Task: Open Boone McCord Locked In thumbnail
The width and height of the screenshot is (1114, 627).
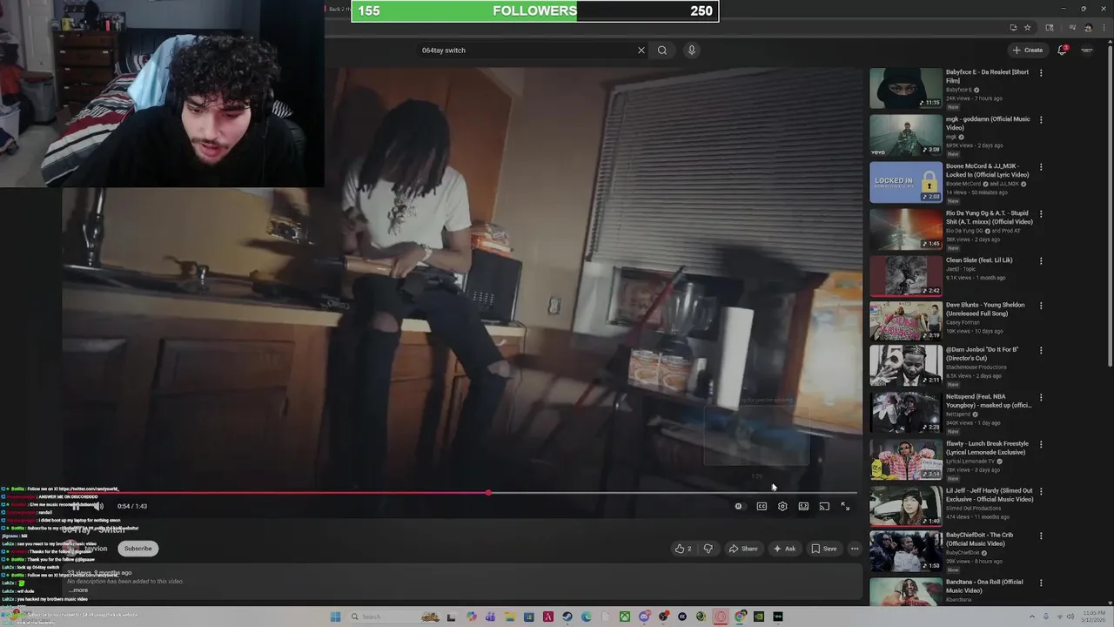Action: 906,182
